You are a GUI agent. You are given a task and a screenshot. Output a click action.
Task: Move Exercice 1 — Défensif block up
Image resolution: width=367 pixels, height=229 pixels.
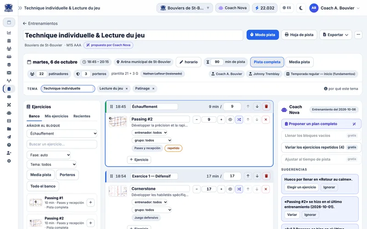point(248,176)
